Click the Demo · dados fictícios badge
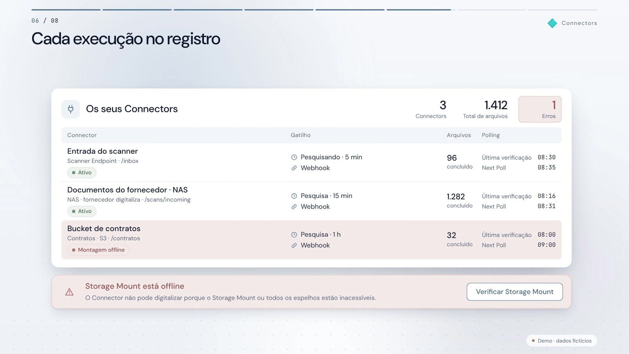This screenshot has width=629, height=354. (x=561, y=341)
